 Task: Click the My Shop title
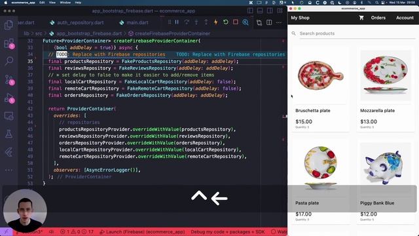point(300,18)
